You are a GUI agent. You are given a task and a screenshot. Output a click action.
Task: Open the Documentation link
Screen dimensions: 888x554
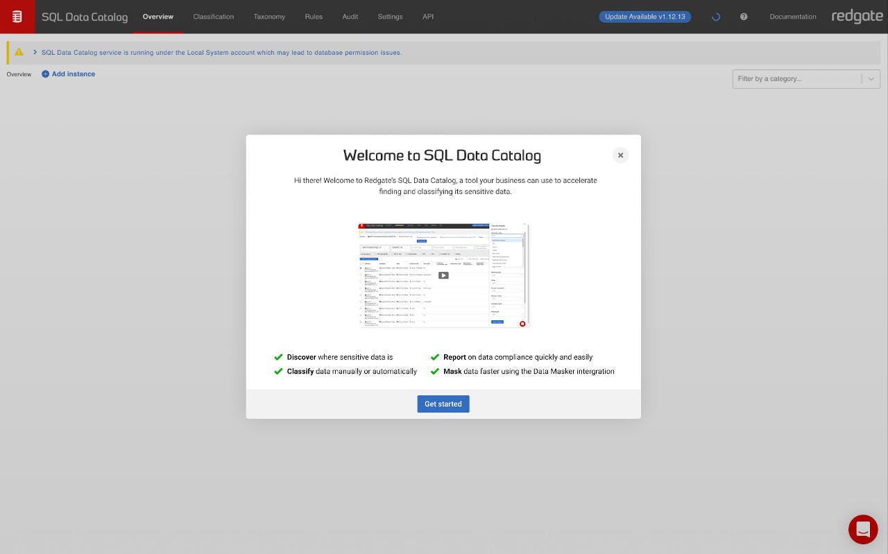click(793, 17)
